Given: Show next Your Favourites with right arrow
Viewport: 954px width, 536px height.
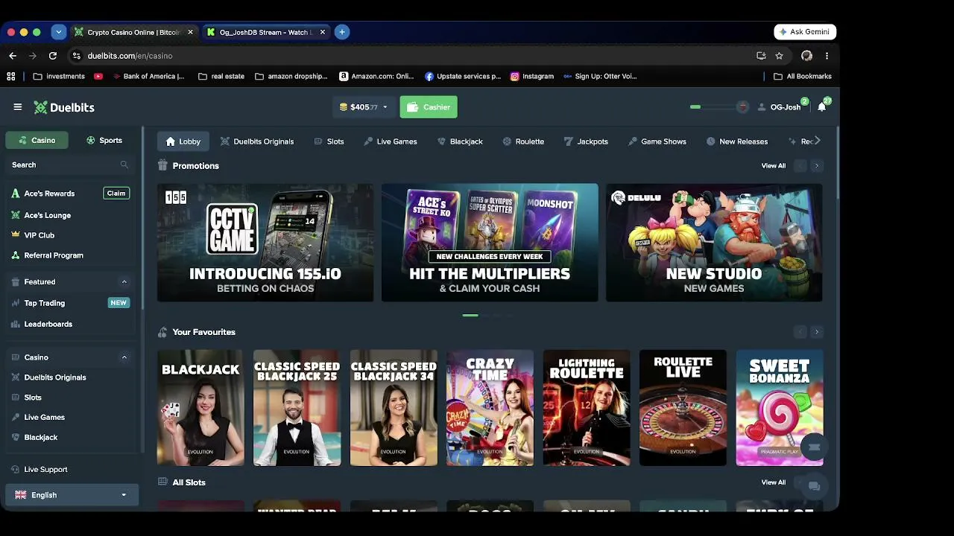Looking at the screenshot, I should [817, 332].
